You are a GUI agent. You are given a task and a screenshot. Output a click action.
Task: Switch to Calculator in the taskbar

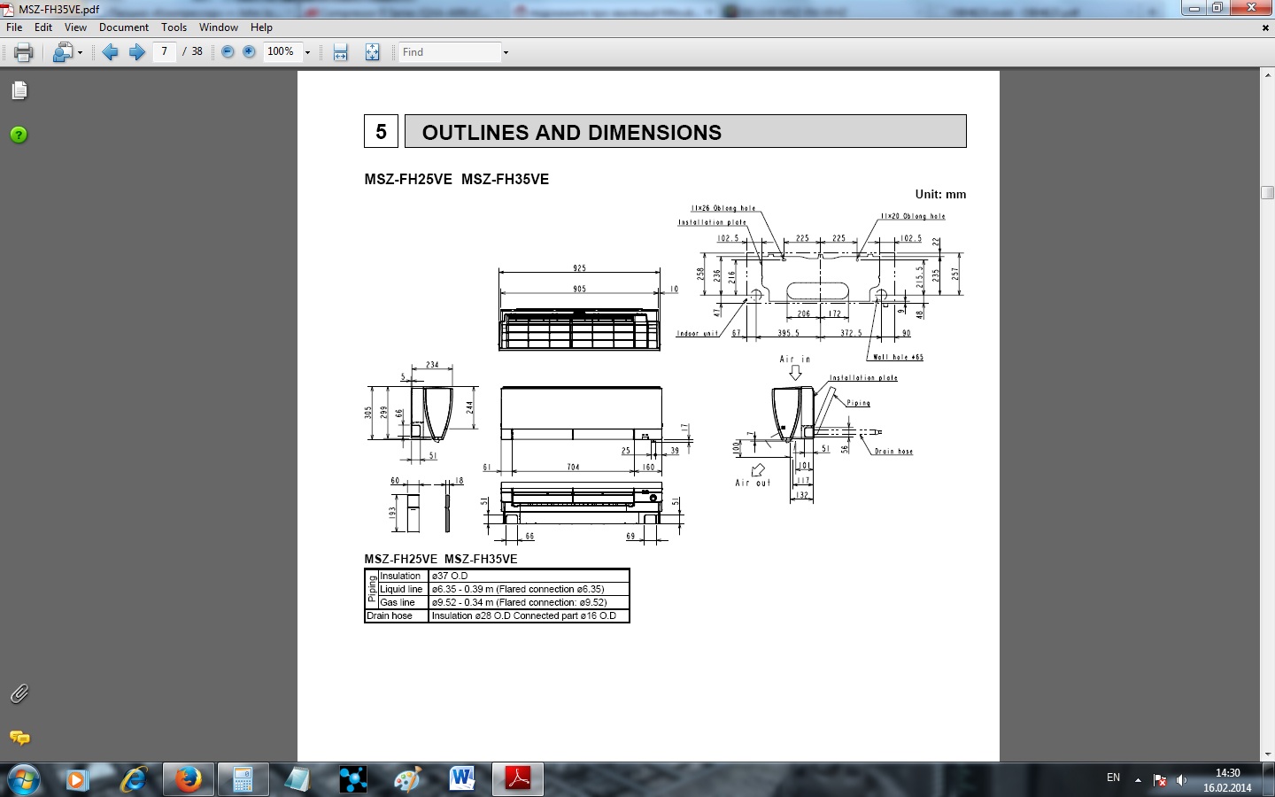(x=243, y=779)
